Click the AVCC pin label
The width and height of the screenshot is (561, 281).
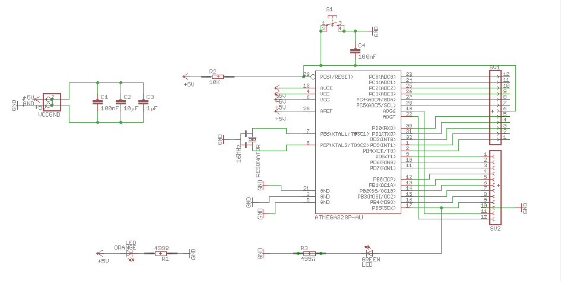(x=327, y=88)
